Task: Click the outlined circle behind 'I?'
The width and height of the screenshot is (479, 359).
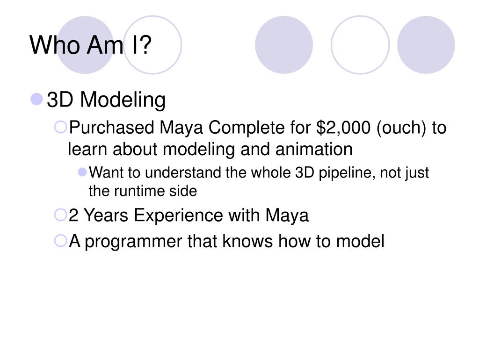Action: click(153, 45)
